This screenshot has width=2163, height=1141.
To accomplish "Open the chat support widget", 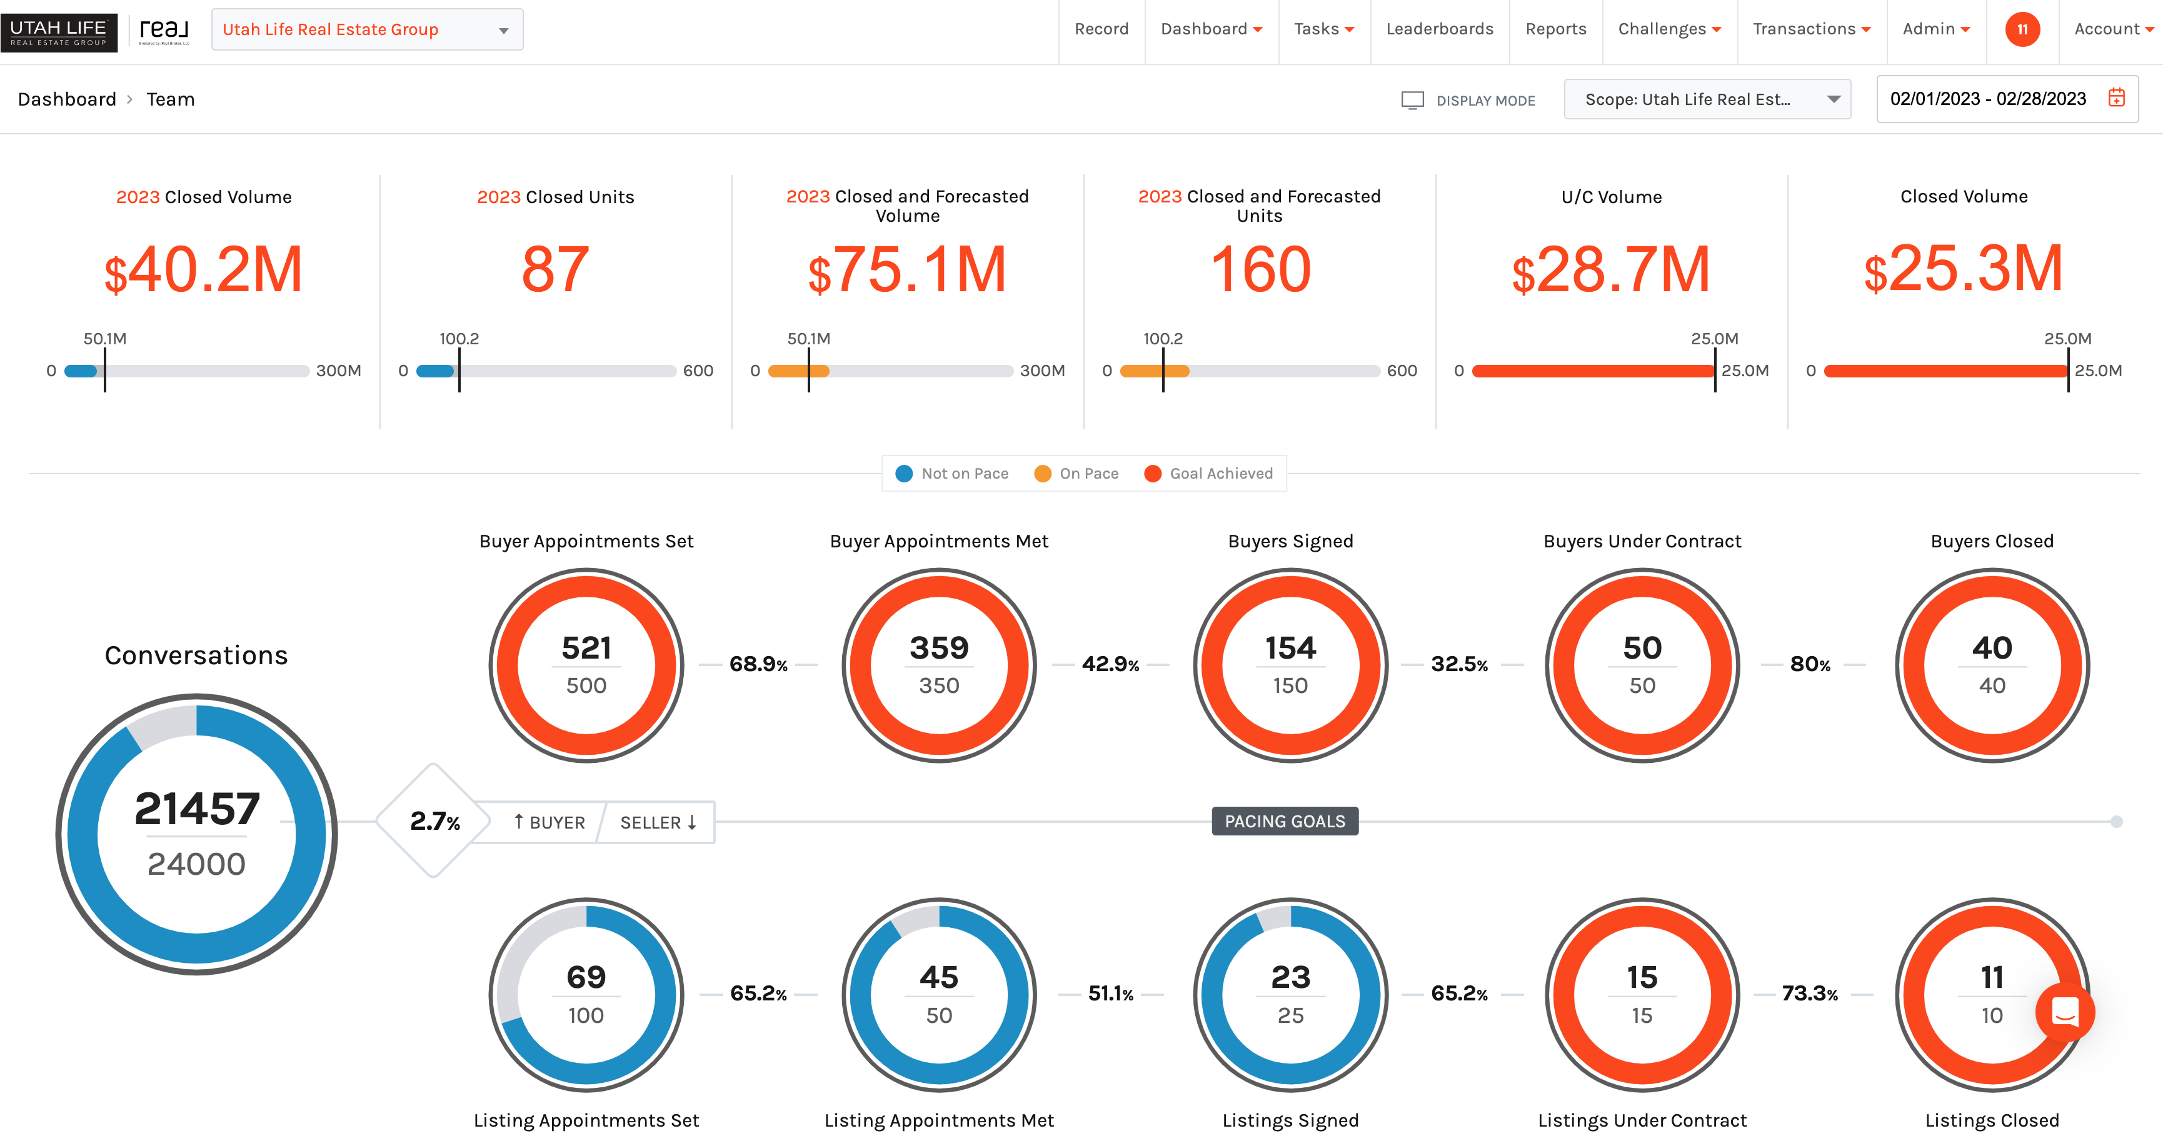I will pyautogui.click(x=2065, y=1014).
